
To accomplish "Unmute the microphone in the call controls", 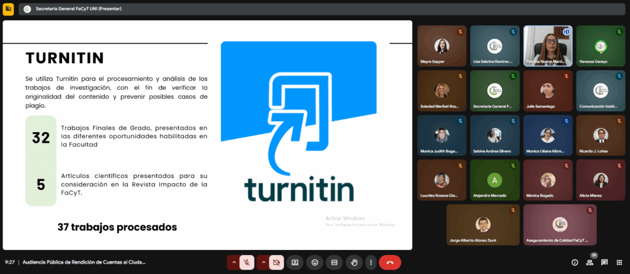I will [x=247, y=262].
